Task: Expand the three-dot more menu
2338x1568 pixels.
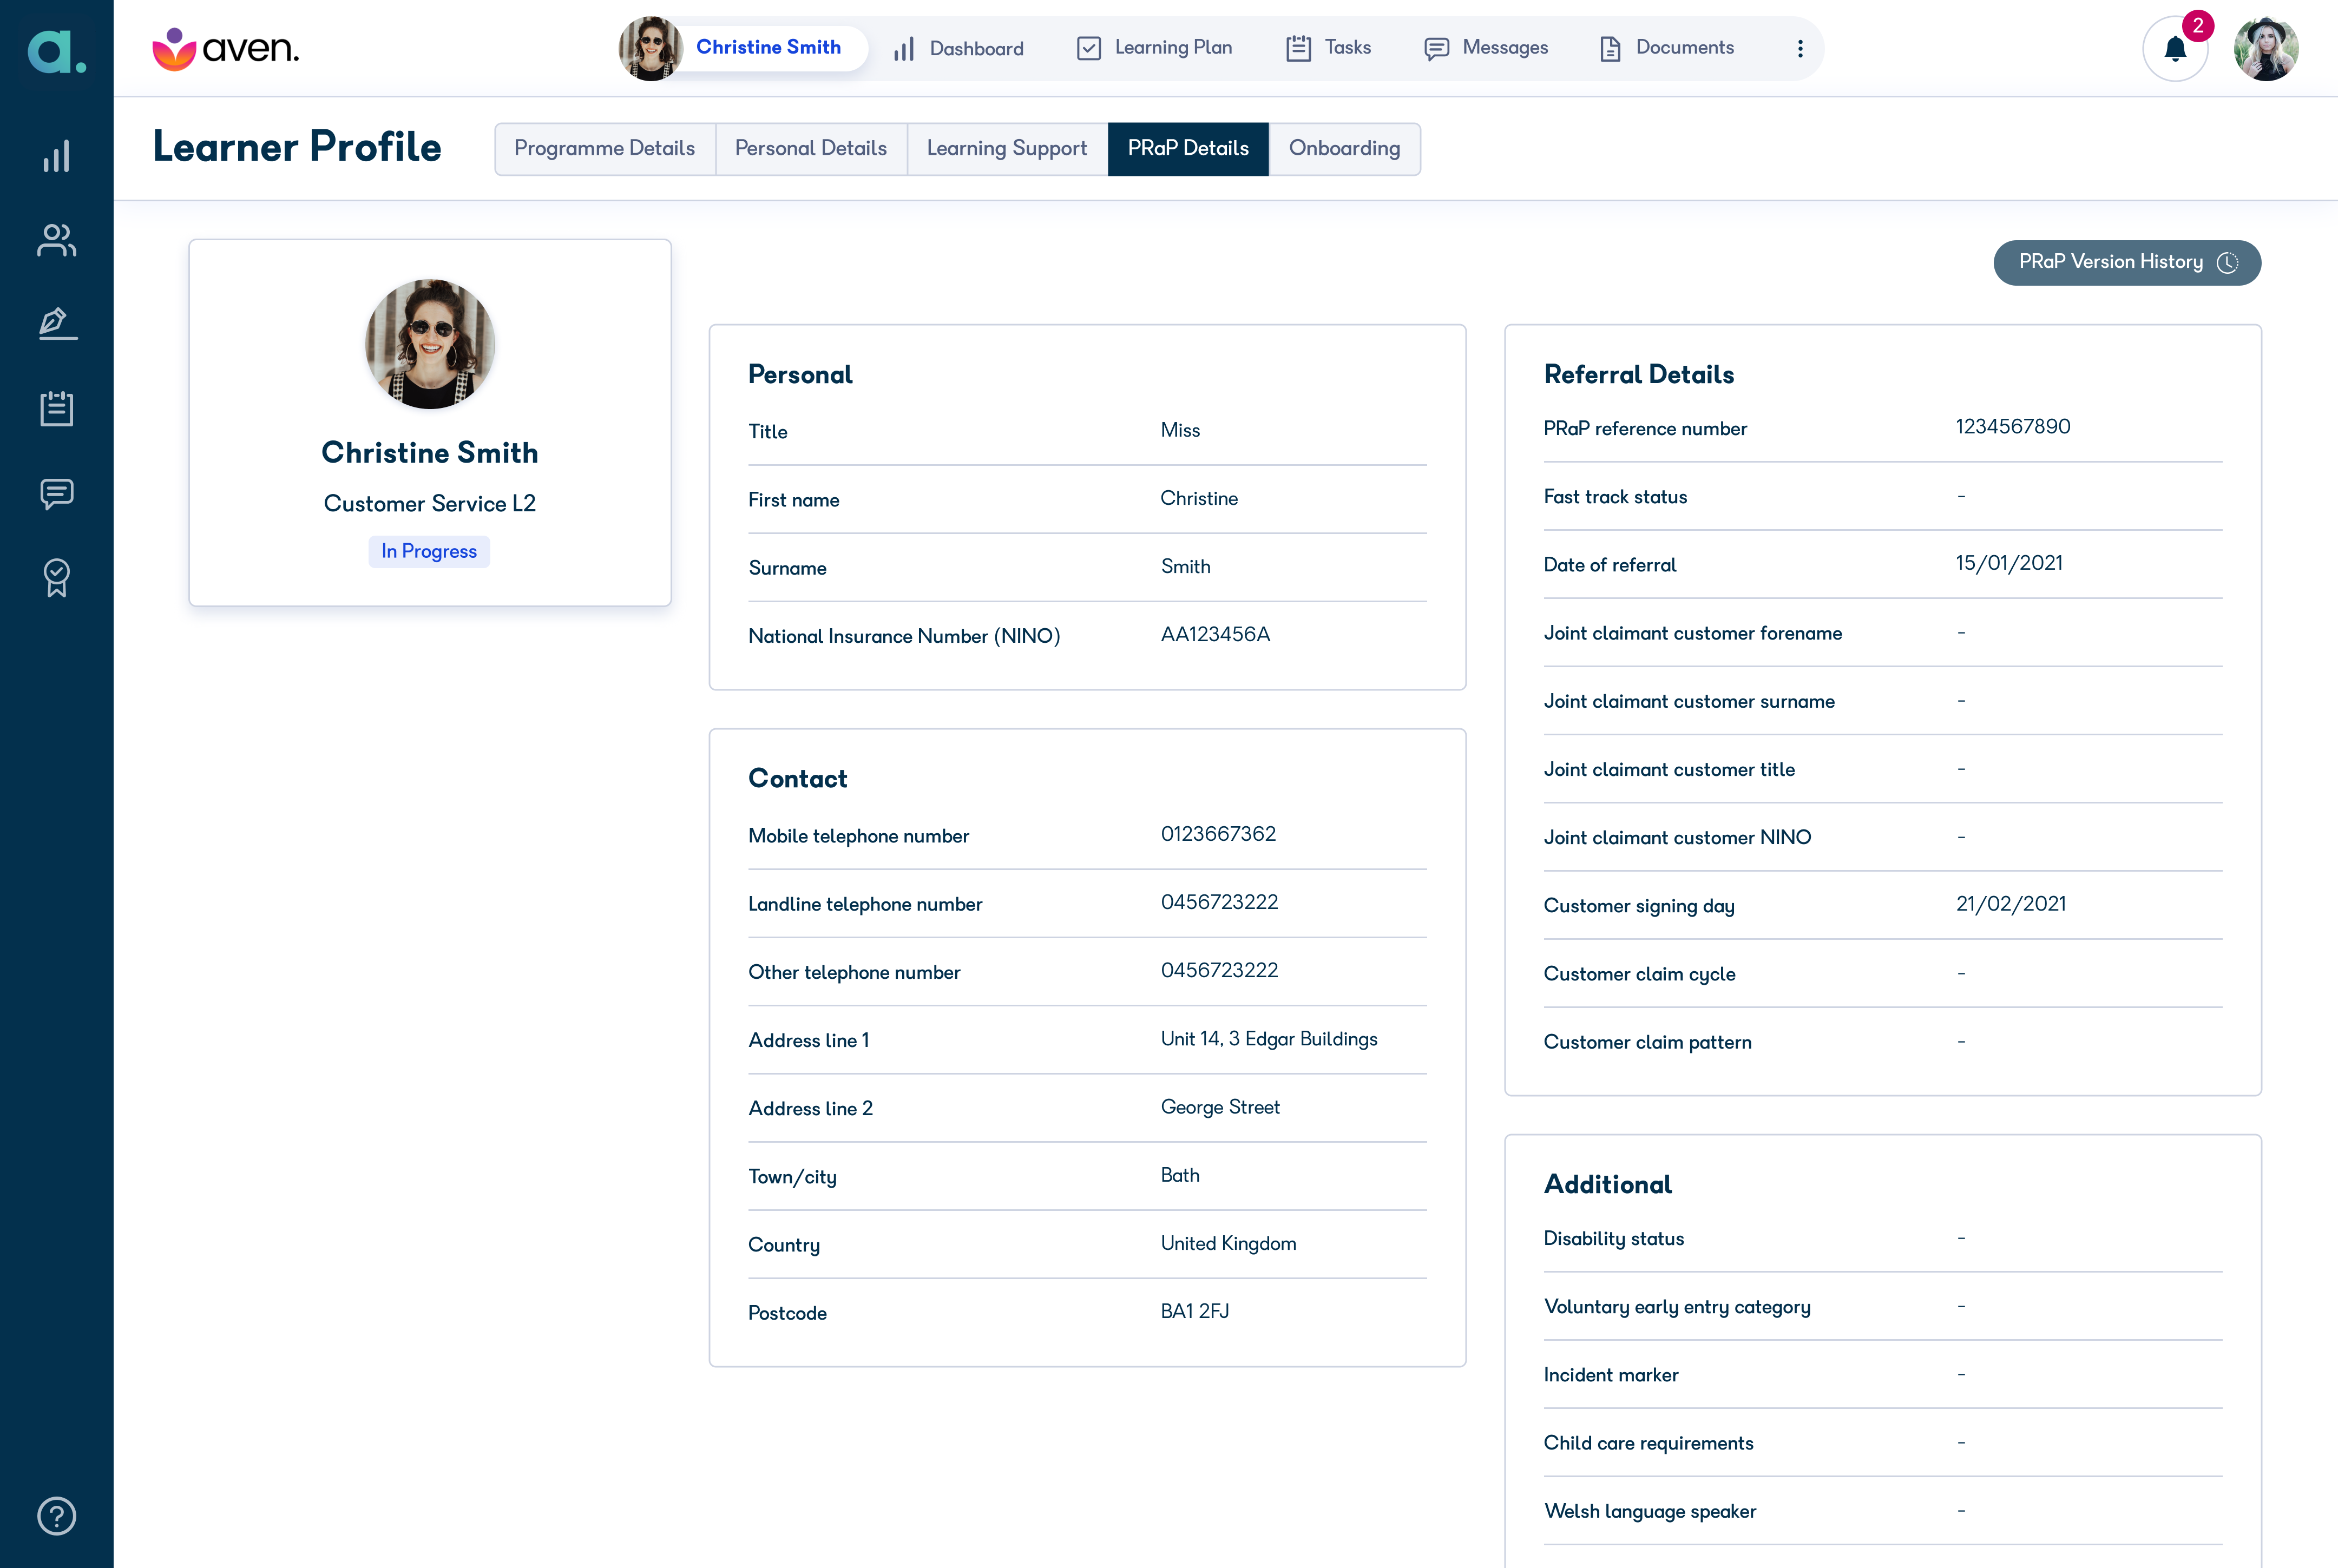Action: 1800,48
